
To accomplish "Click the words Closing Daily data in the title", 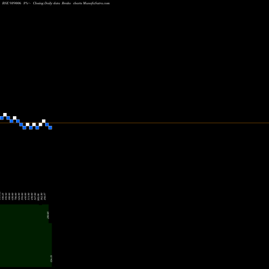I will click(x=46, y=3).
